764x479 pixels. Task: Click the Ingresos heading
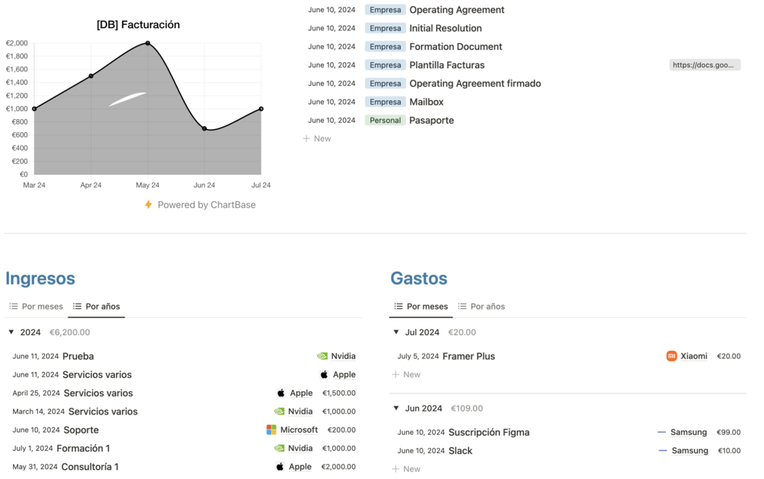coord(40,279)
